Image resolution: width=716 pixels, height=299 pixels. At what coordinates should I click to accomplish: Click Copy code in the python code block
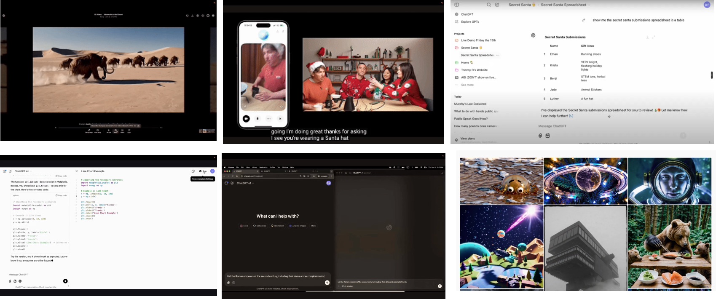tap(61, 195)
